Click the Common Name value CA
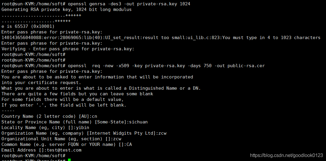Screen dimensions: 326x161 [129, 144]
